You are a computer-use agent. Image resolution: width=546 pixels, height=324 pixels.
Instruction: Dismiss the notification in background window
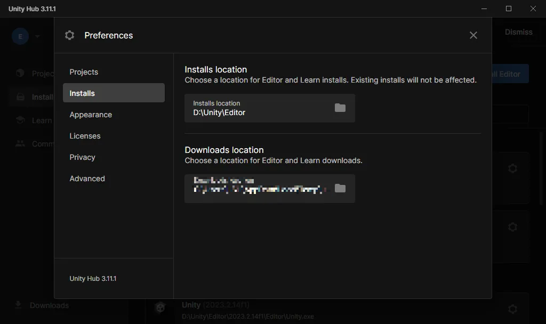[518, 32]
